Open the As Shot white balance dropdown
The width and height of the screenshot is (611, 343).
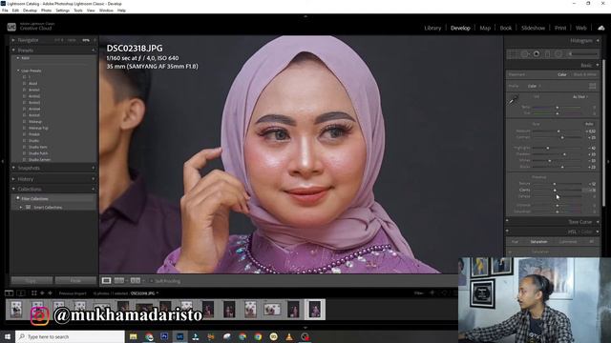click(x=580, y=97)
